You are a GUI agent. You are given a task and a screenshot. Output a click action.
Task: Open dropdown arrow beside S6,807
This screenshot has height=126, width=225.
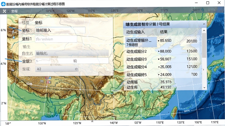click(x=159, y=59)
